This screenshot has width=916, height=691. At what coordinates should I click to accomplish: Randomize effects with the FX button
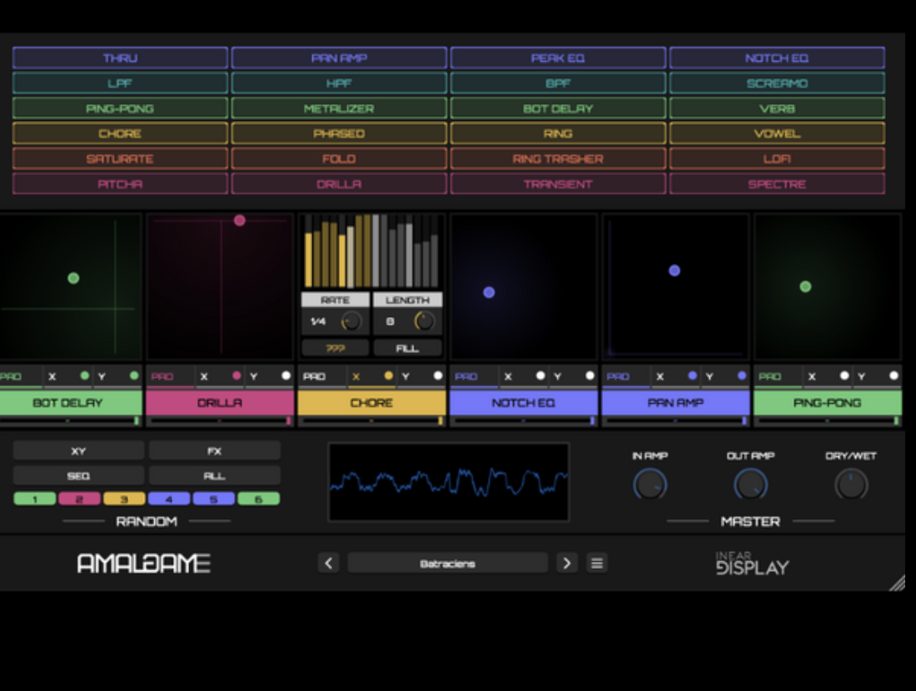pyautogui.click(x=214, y=451)
